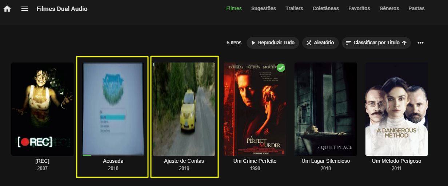Switch to the Sugestões tab
The width and height of the screenshot is (448, 186).
click(264, 8)
